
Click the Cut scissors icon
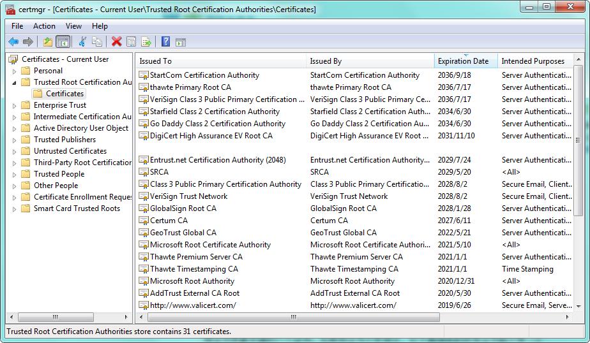(x=82, y=42)
